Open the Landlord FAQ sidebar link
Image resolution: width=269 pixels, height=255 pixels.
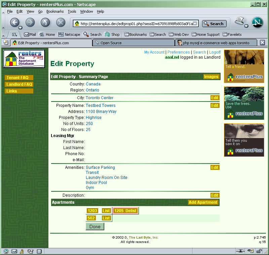click(19, 84)
